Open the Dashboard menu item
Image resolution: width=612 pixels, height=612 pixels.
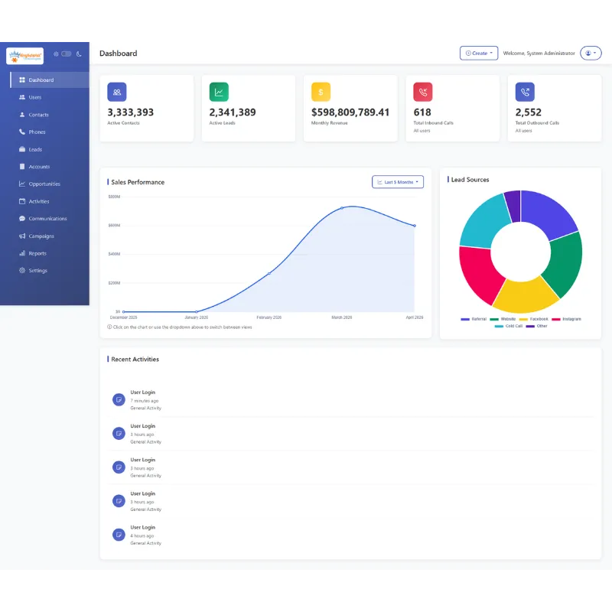50,80
